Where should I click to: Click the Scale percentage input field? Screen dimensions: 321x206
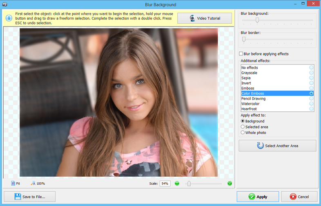coord(165,184)
